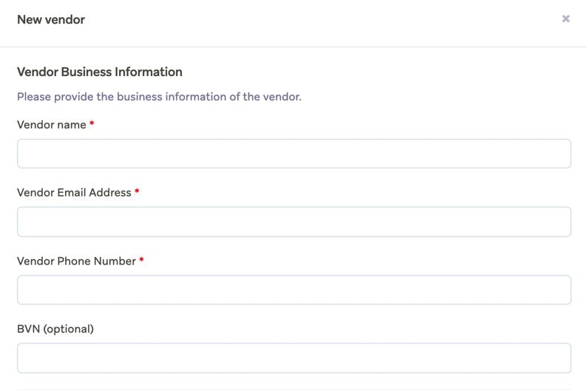Click the Vendor Business Information heading
The width and height of the screenshot is (587, 390).
99,72
